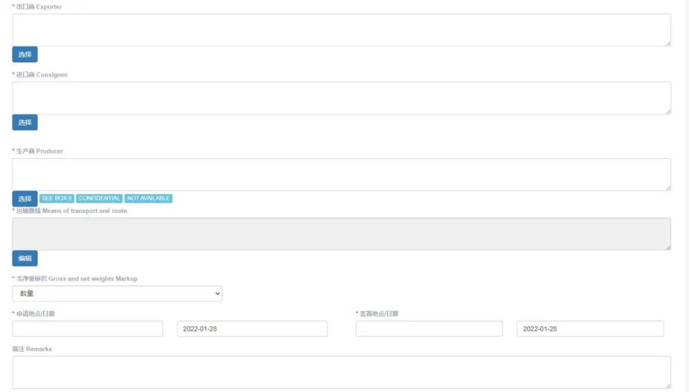689x392 pixels.
Task: Click the 签署地点 place input field
Action: (429, 329)
